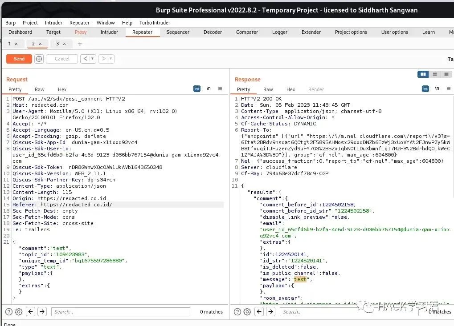The height and width of the screenshot is (326, 454).
Task: Toggle non-printable characters \n in Request panel
Action: coord(209,89)
